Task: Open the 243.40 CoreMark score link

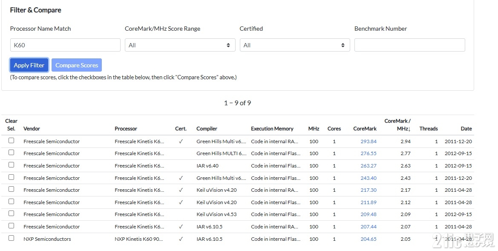Action: [x=368, y=178]
